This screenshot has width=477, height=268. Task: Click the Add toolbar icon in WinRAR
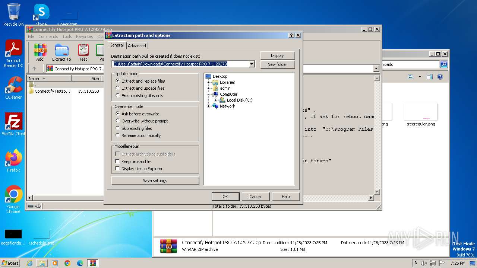coord(40,52)
